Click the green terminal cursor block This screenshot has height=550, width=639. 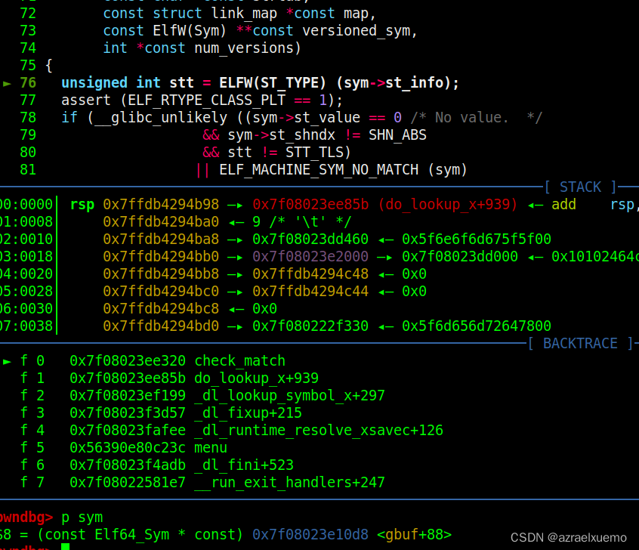pyautogui.click(x=65, y=547)
